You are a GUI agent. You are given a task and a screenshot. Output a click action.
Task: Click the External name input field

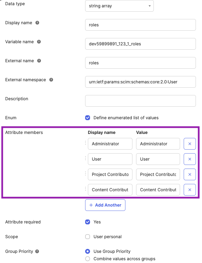point(140,63)
